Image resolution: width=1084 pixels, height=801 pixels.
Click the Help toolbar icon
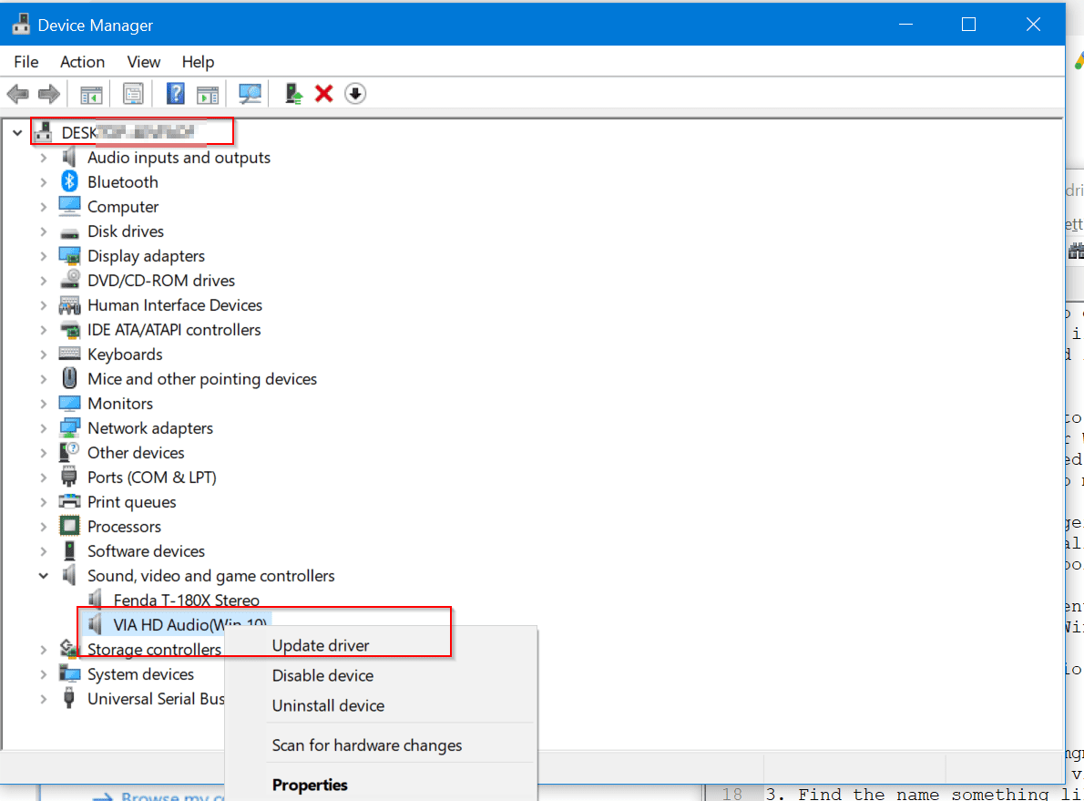pyautogui.click(x=175, y=93)
